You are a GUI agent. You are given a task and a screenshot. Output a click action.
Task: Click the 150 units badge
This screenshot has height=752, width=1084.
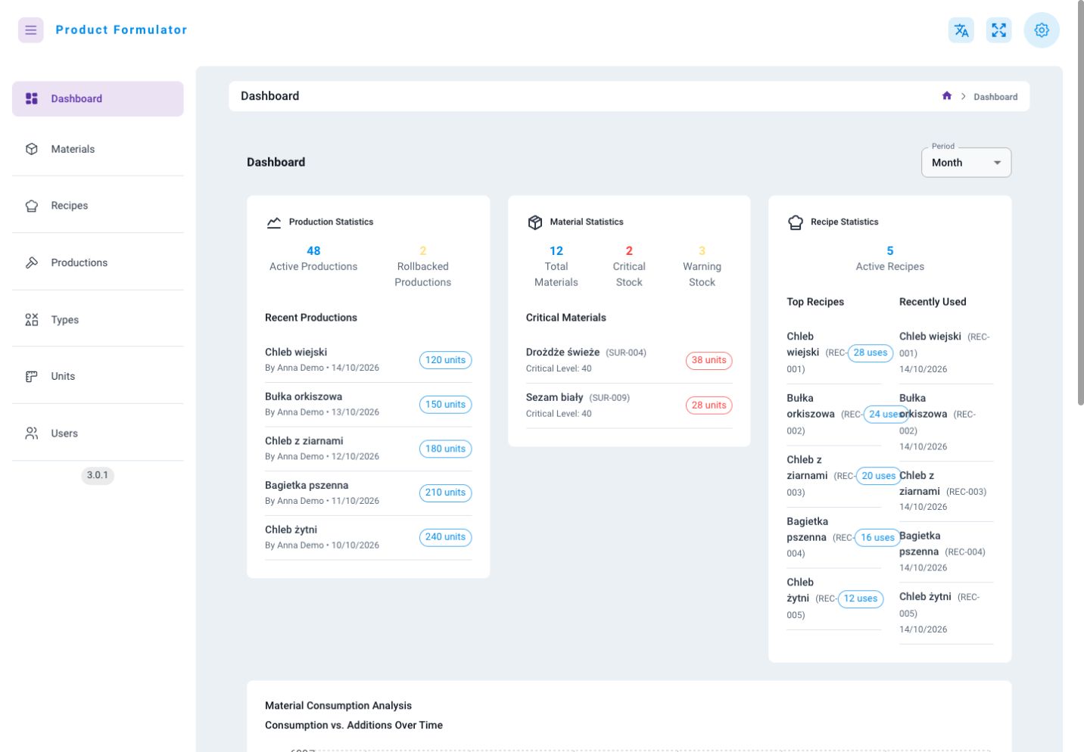[x=445, y=405]
